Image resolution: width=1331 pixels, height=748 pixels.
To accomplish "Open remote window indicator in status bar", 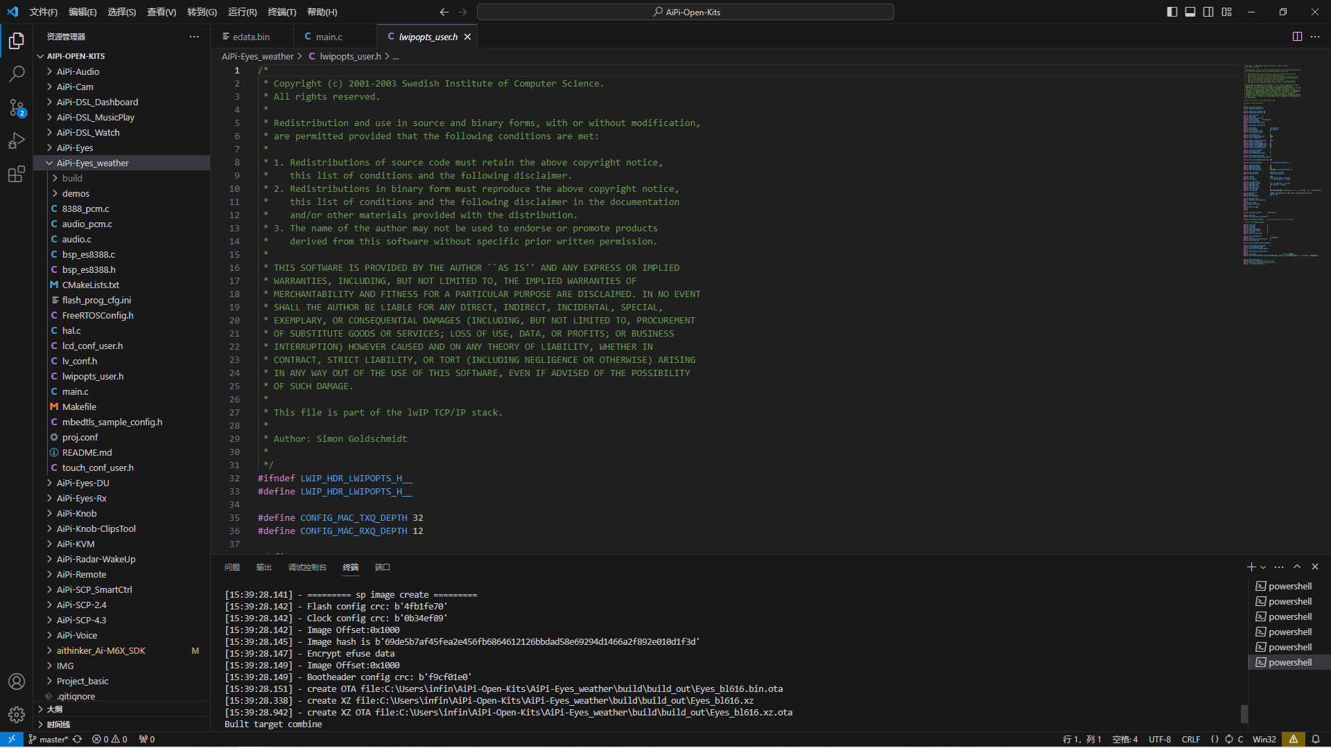I will [x=12, y=739].
